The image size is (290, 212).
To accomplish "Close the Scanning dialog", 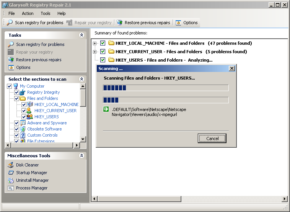I will click(232, 68).
